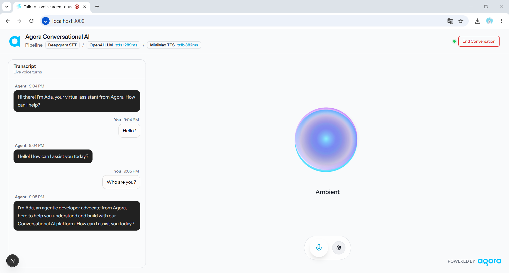The height and width of the screenshot is (273, 509).
Task: Open the Chrome three-dot menu
Action: click(501, 21)
